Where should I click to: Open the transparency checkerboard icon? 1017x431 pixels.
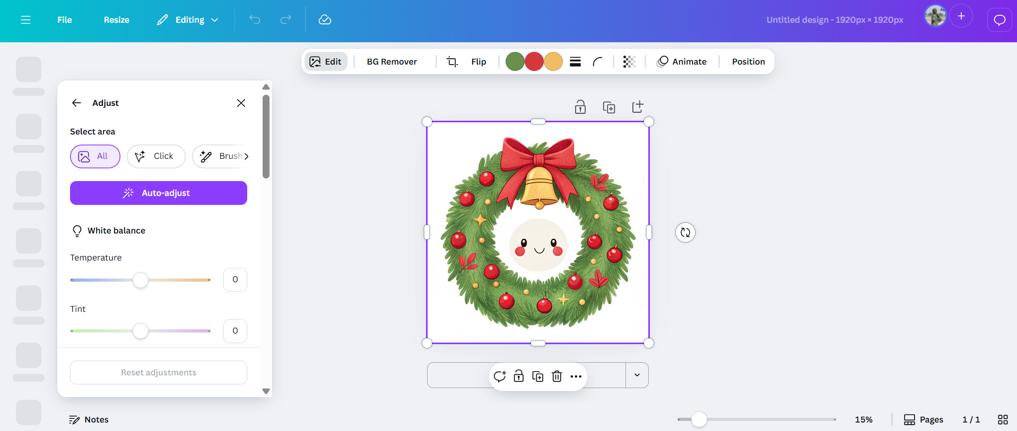[629, 61]
